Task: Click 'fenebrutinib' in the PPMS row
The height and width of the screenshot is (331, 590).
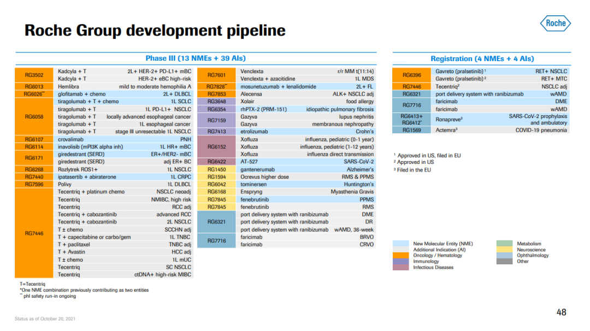Action: tap(255, 199)
